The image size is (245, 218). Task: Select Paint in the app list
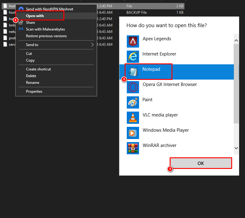point(177,102)
